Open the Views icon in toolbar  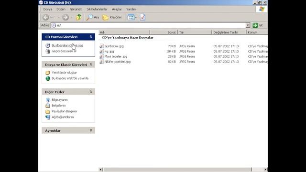click(x=131, y=17)
